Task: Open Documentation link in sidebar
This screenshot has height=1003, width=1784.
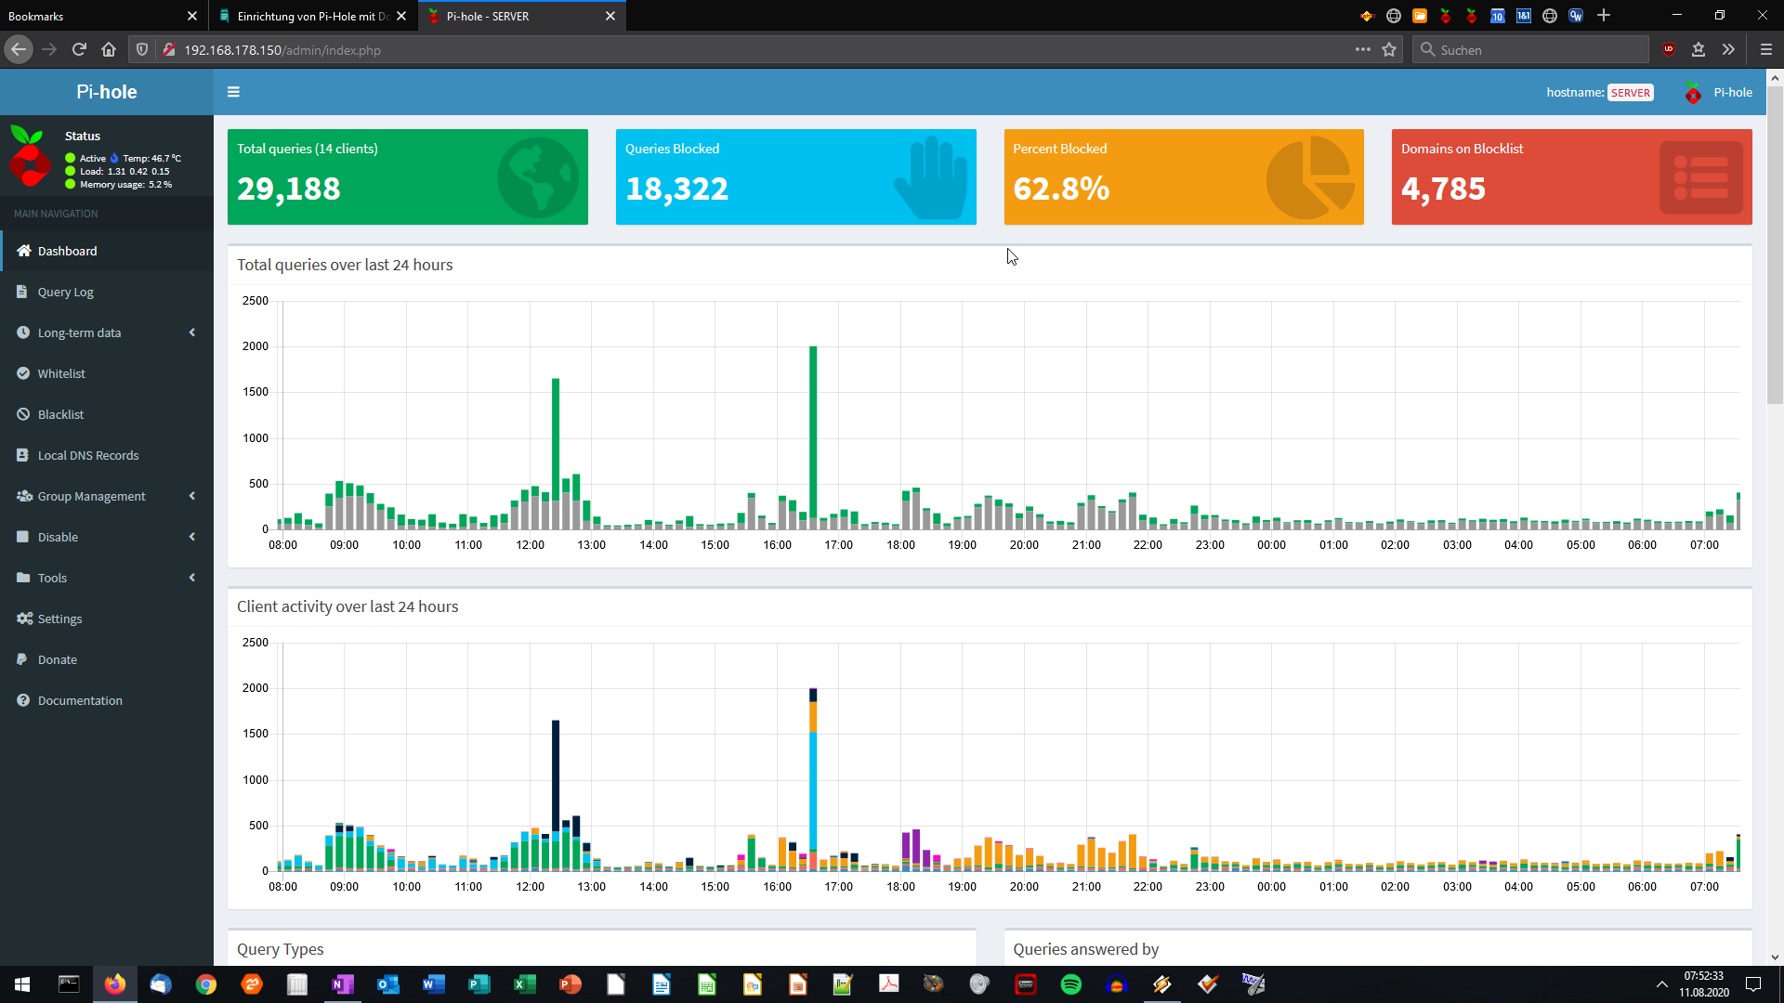Action: 107,700
